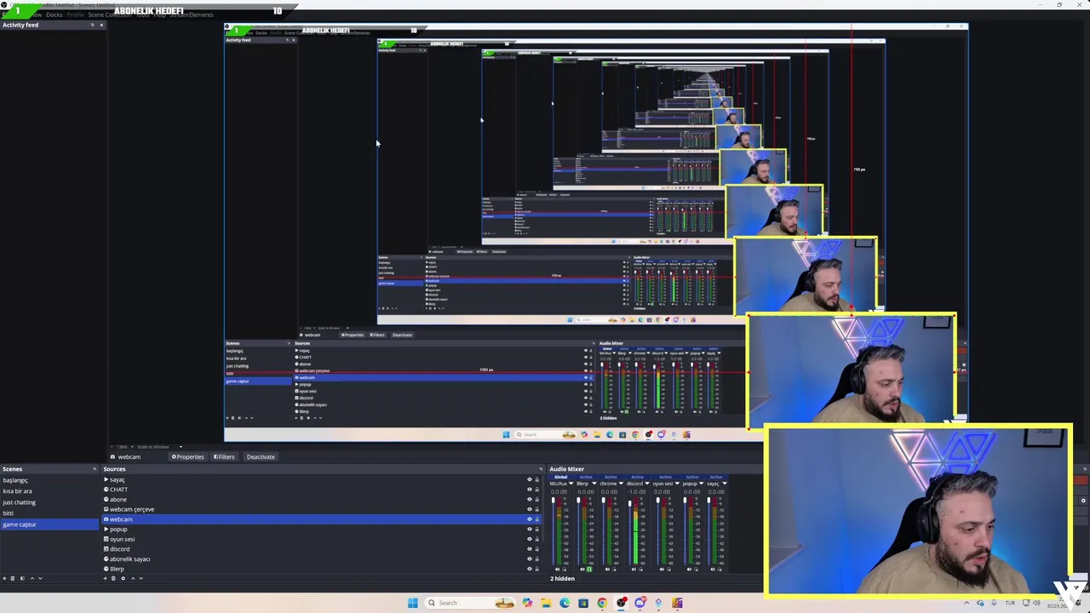Open Blerp channel dropdown arrow
The width and height of the screenshot is (1090, 613).
594,484
